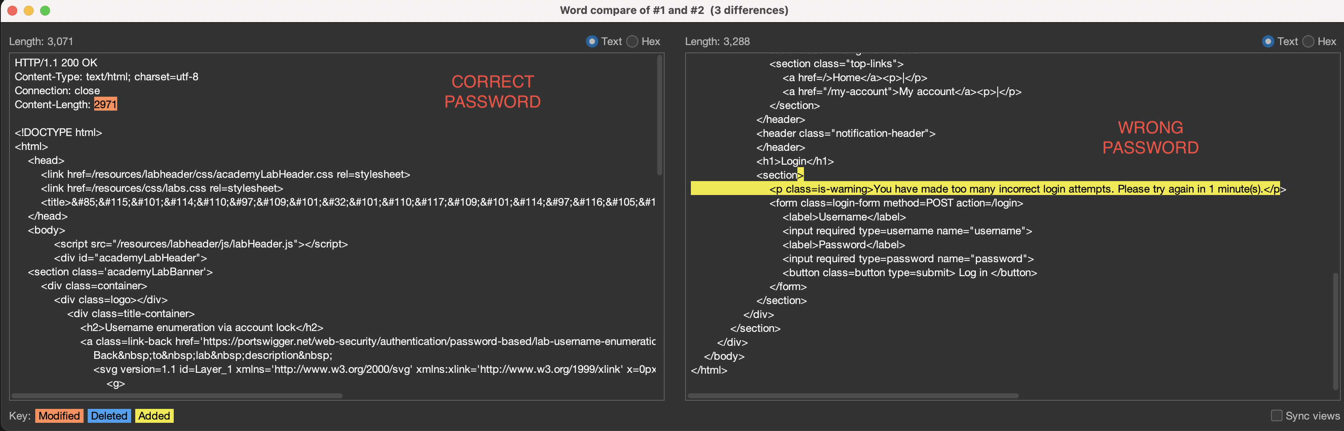Click the yellow Added key swatch

tap(154, 416)
